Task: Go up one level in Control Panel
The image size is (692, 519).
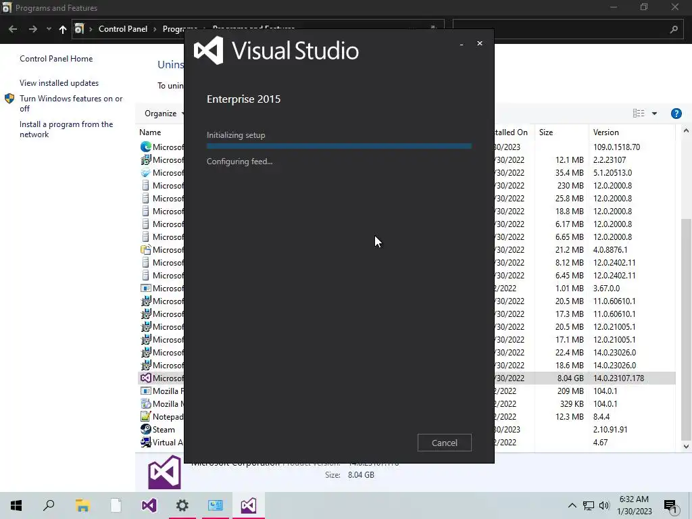Action: (63, 29)
